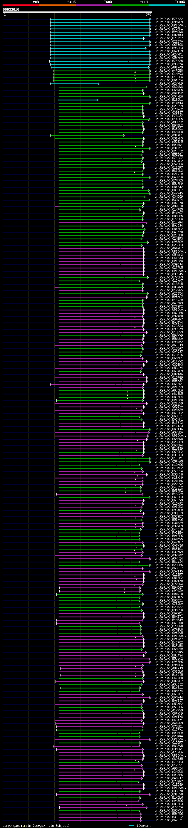Image resolution: width=188 pixels, height=828 pixels.
Task: Select the UniRef100_C1XR85 label
Action: (169, 210)
